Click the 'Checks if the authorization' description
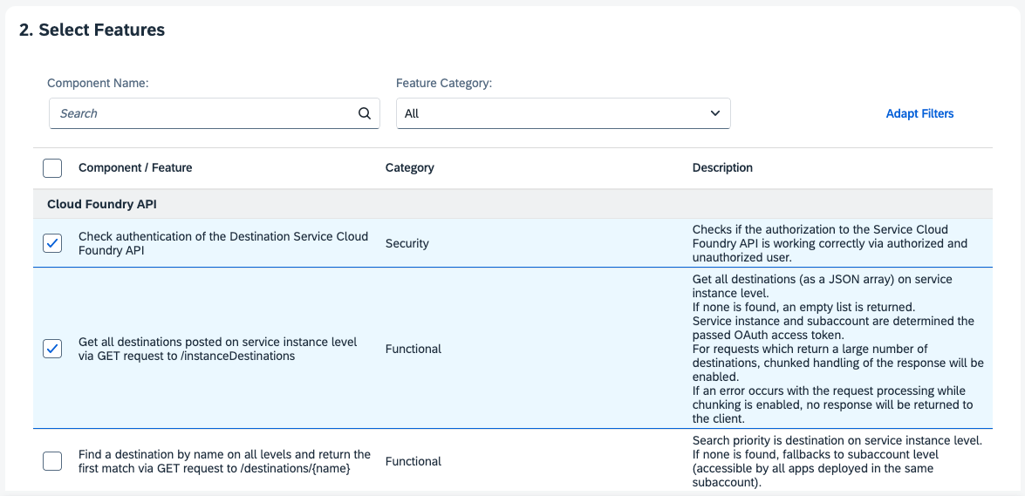This screenshot has width=1025, height=496. tap(830, 243)
